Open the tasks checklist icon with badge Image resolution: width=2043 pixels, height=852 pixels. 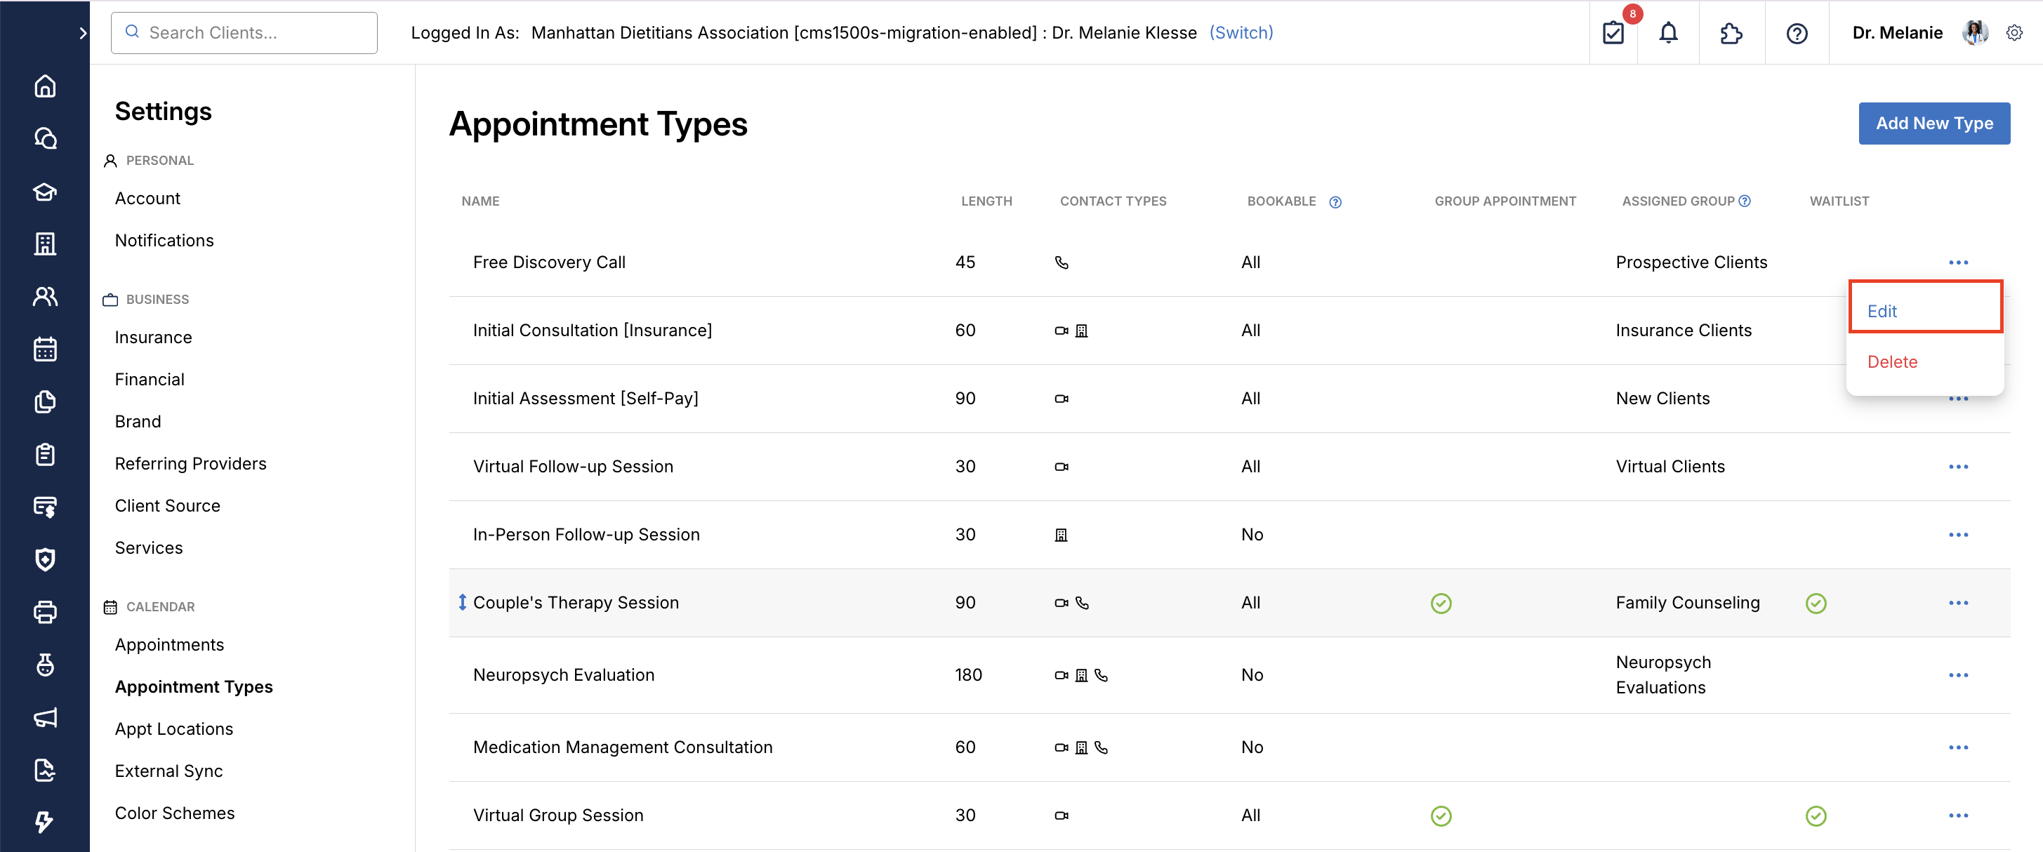pos(1613,33)
